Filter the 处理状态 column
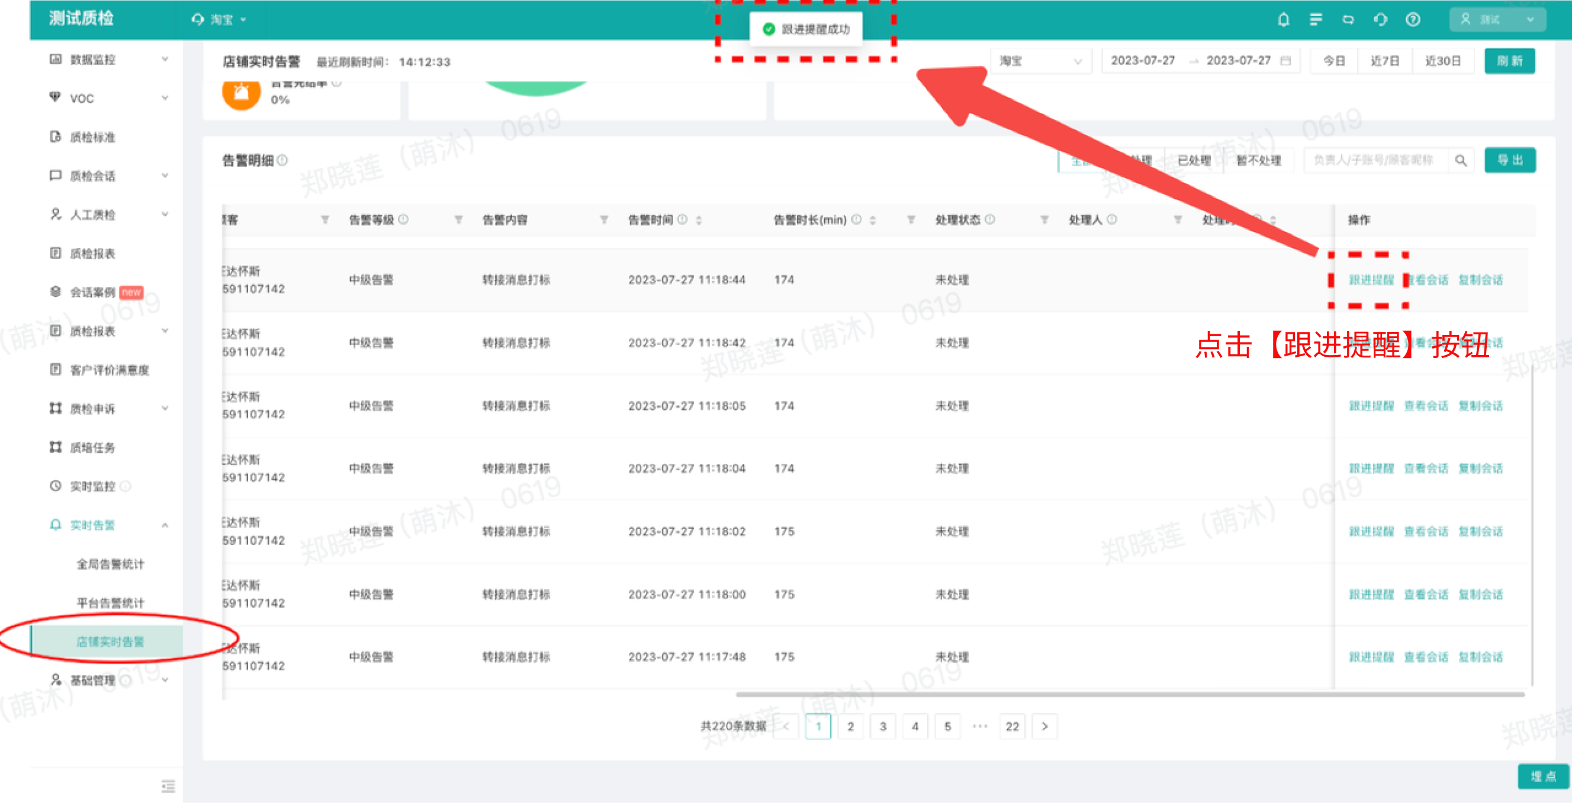1572x803 pixels. pos(1044,220)
